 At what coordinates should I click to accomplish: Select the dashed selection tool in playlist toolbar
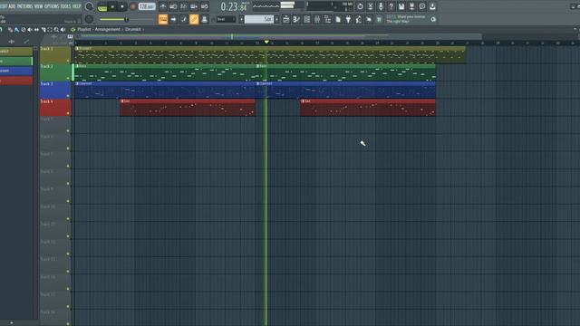[x=50, y=30]
